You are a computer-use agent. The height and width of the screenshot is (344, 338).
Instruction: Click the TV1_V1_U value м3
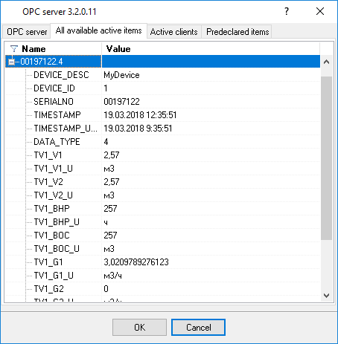pos(109,169)
